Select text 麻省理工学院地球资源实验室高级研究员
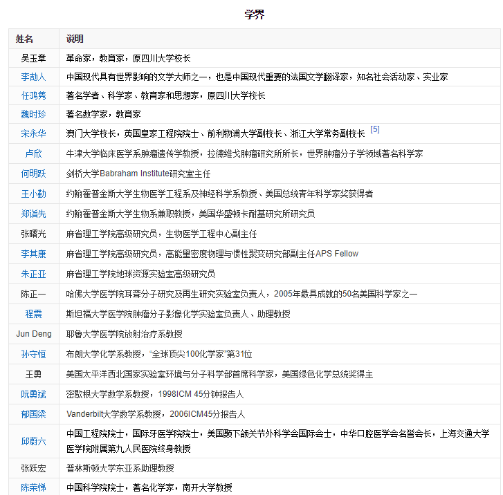The height and width of the screenshot is (495, 503). click(140, 274)
